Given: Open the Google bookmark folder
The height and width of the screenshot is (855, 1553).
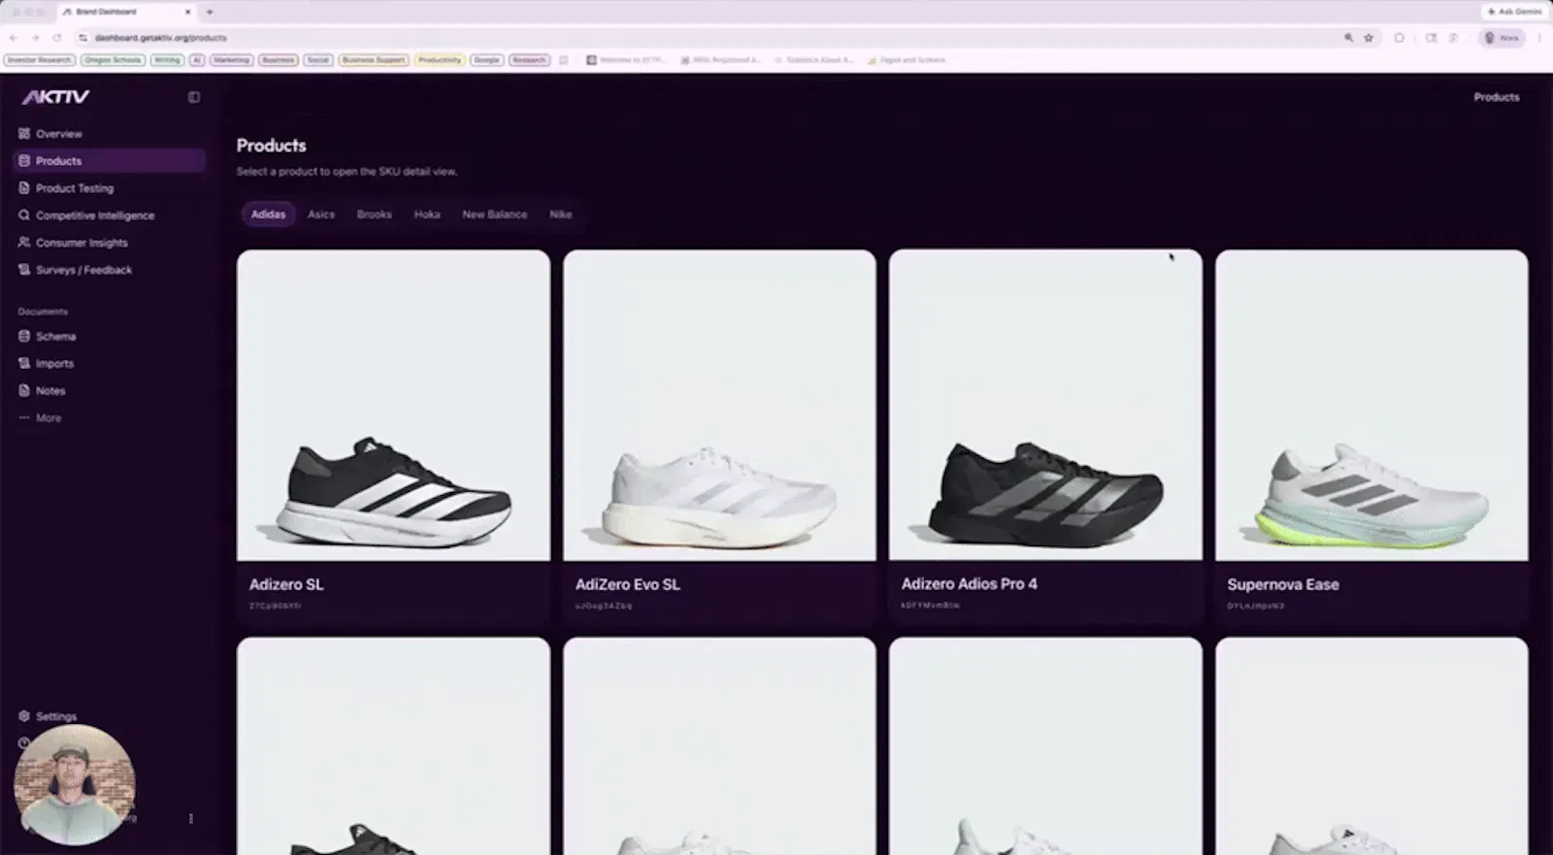Looking at the screenshot, I should (486, 60).
